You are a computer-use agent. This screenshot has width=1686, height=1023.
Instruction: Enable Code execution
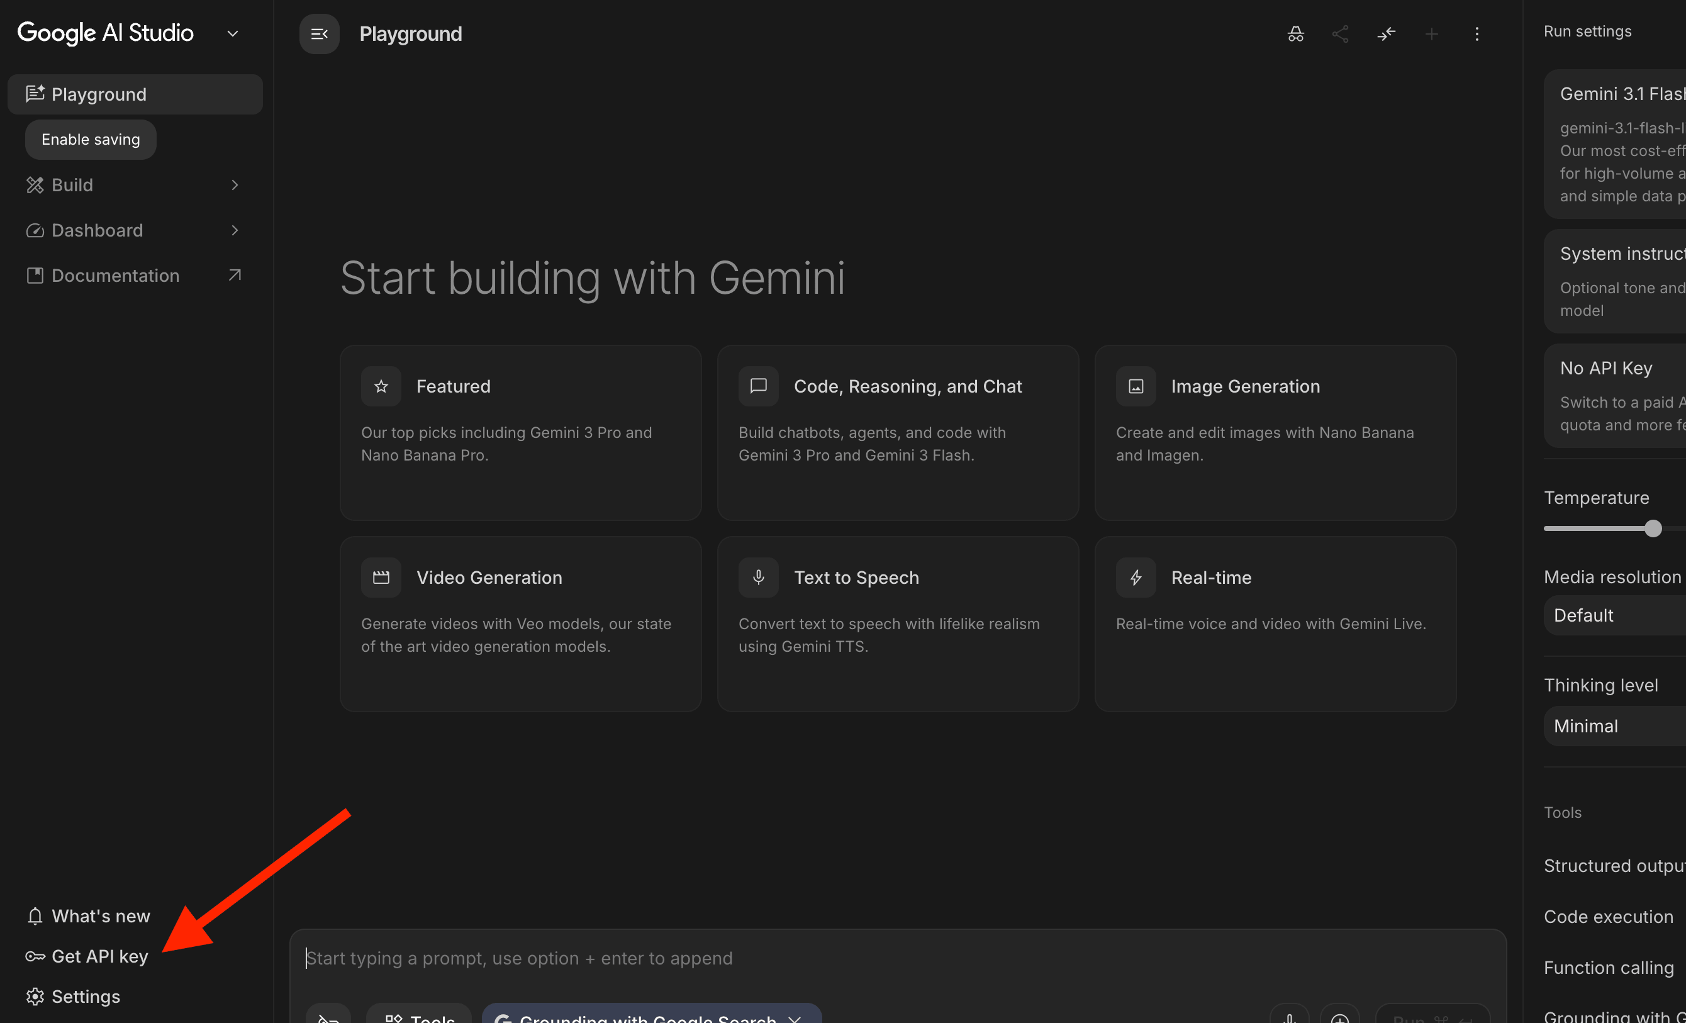[1609, 917]
